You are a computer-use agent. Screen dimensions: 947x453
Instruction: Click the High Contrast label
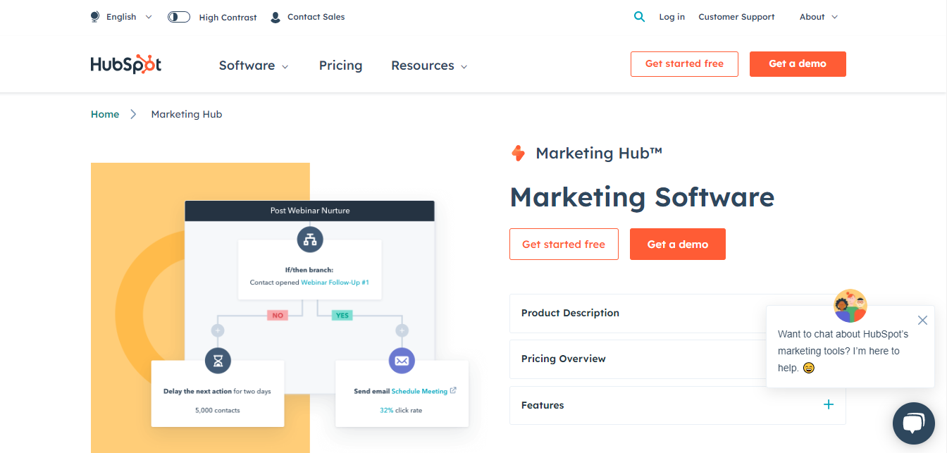228,17
